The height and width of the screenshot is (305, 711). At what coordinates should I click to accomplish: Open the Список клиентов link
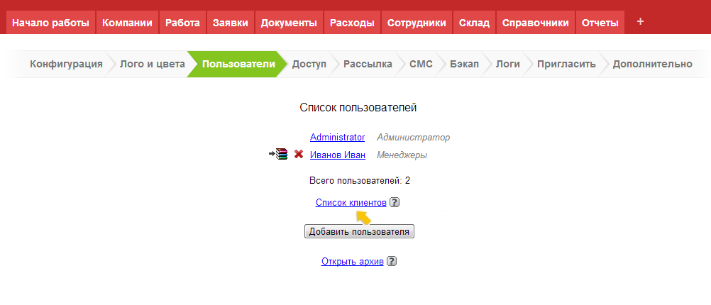click(x=351, y=203)
